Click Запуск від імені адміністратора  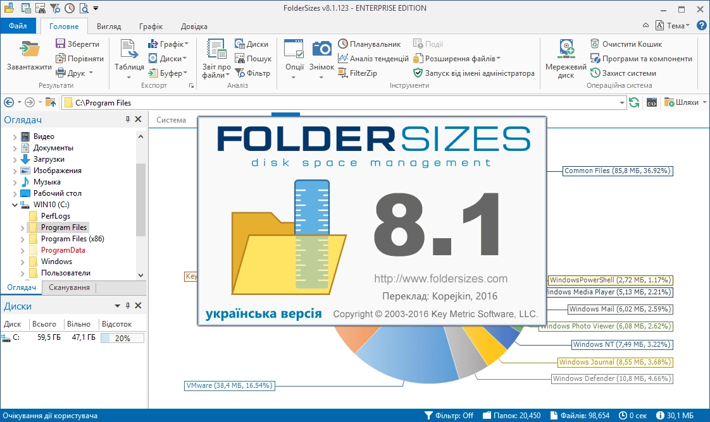point(473,73)
